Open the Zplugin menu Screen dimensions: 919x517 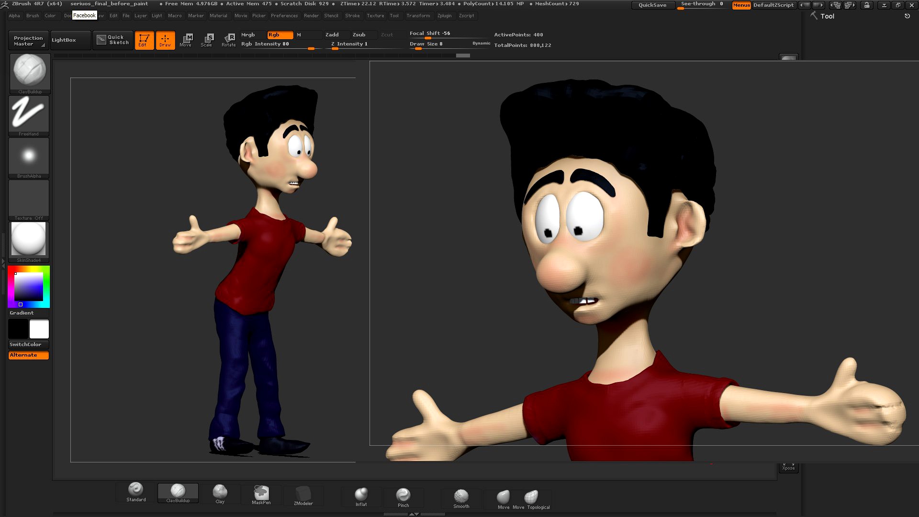click(x=445, y=16)
